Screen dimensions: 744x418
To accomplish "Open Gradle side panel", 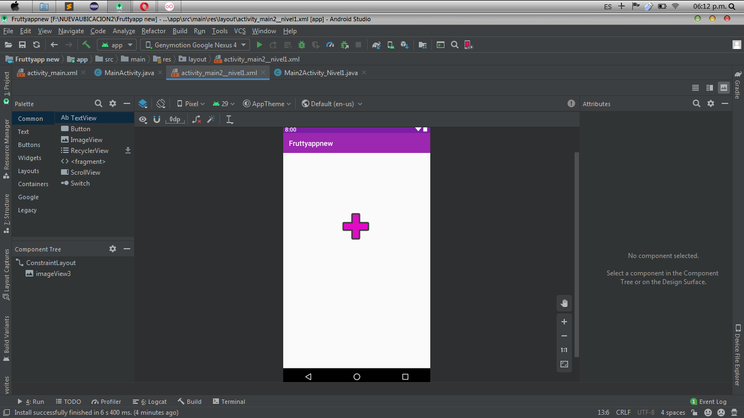I will (738, 84).
